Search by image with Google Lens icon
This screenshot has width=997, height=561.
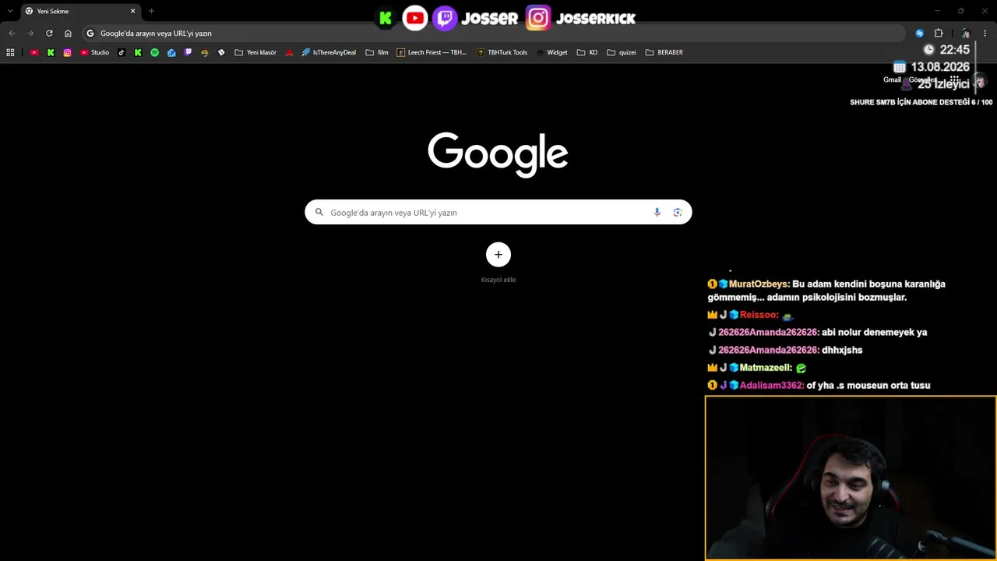678,212
